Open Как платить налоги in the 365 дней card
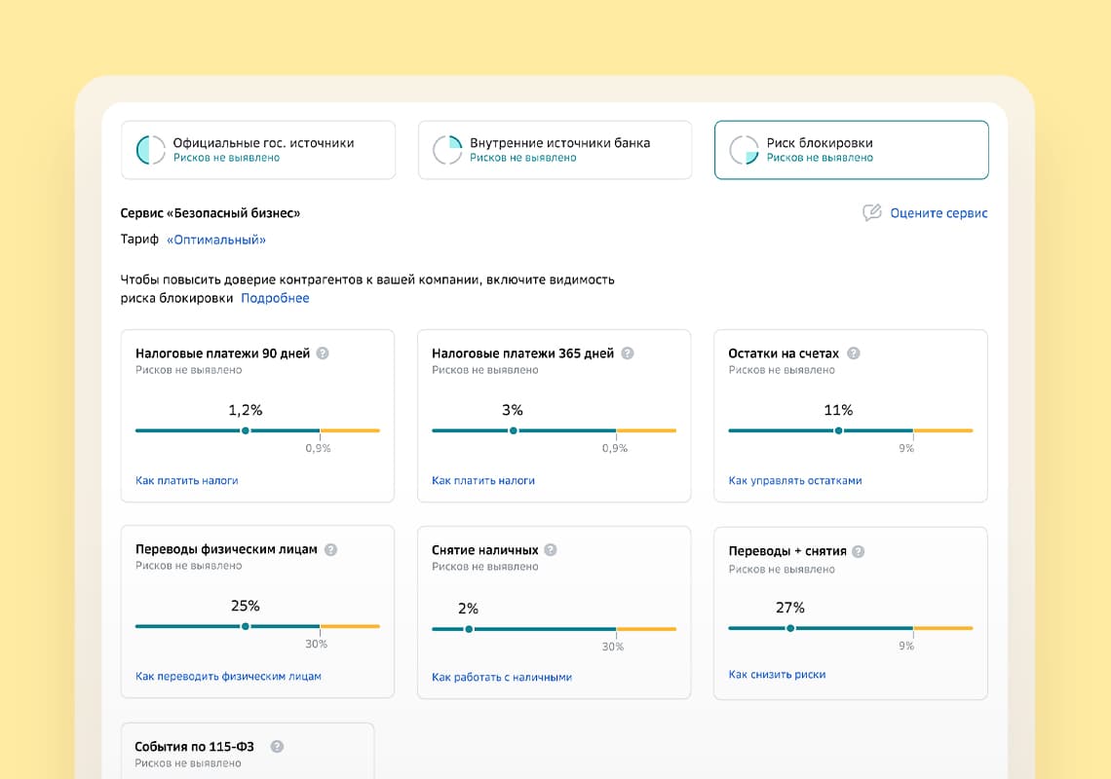1111x779 pixels. point(483,480)
